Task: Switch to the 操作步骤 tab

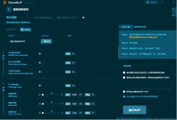Action: 126,27
